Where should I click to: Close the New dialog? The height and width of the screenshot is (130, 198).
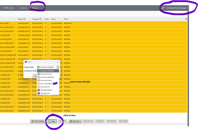point(58,62)
